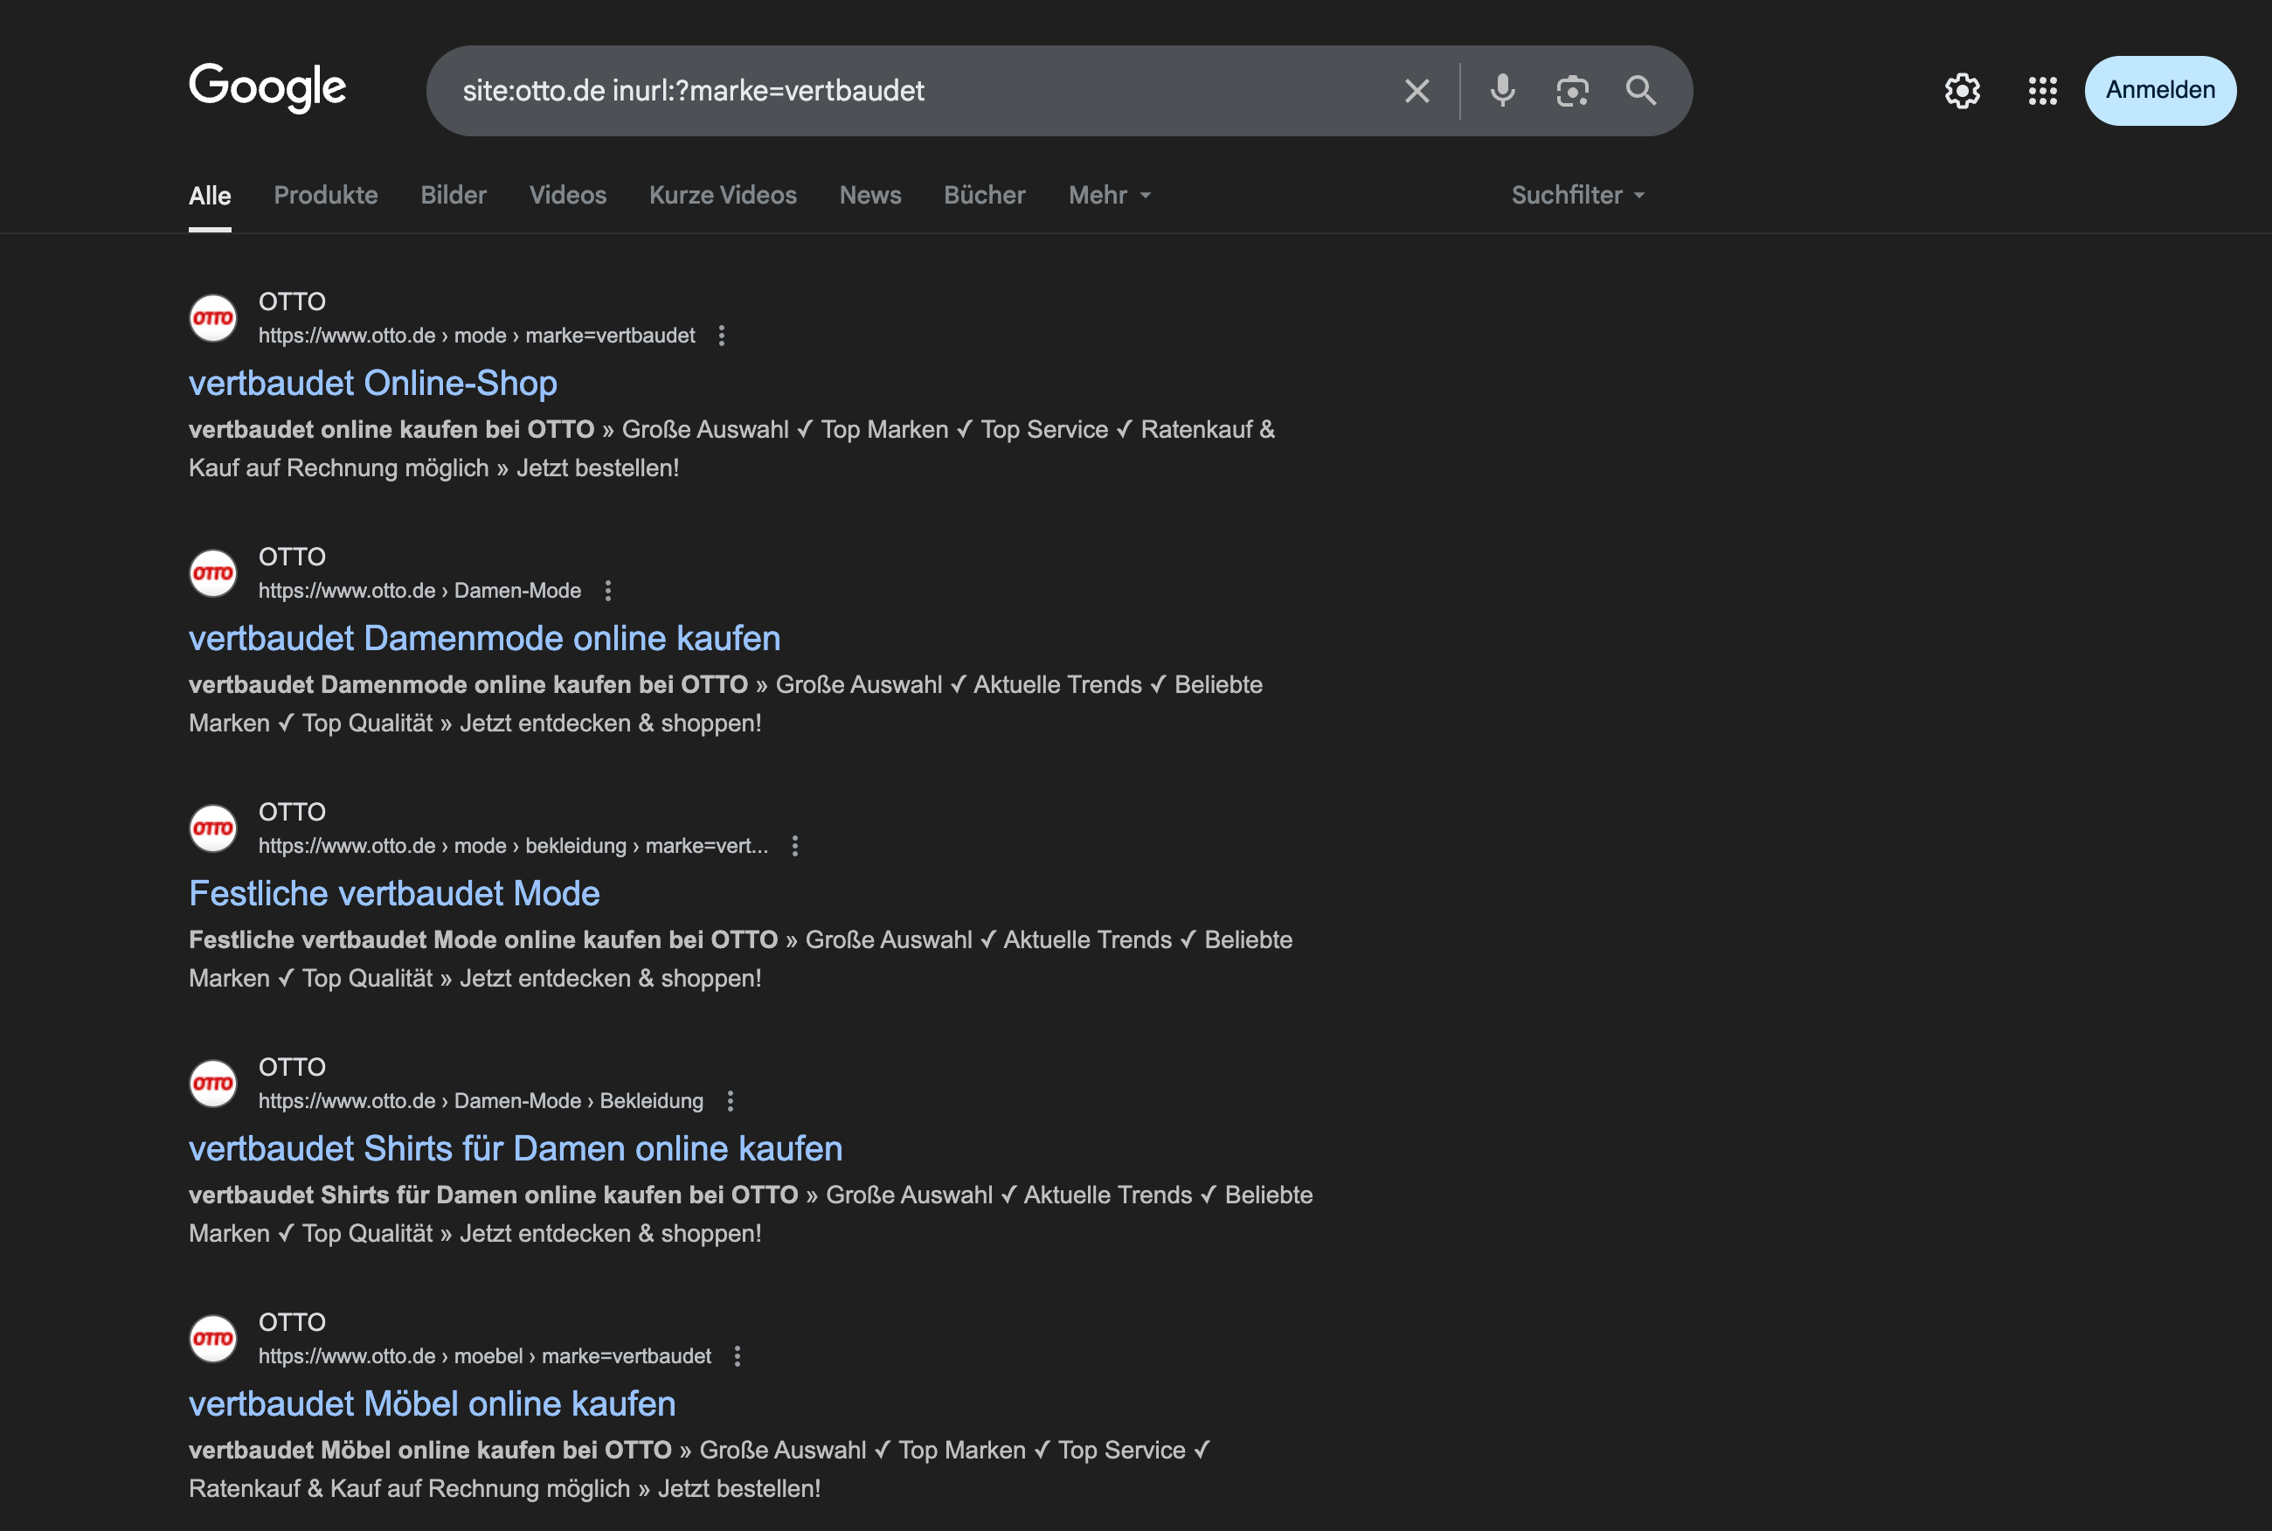Start voice search with microphone icon
2272x1531 pixels.
(1503, 91)
